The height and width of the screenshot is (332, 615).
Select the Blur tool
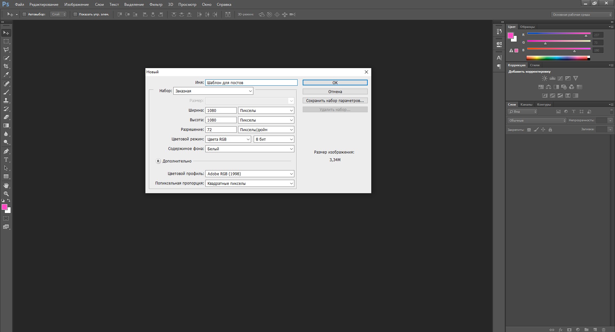[x=6, y=134]
